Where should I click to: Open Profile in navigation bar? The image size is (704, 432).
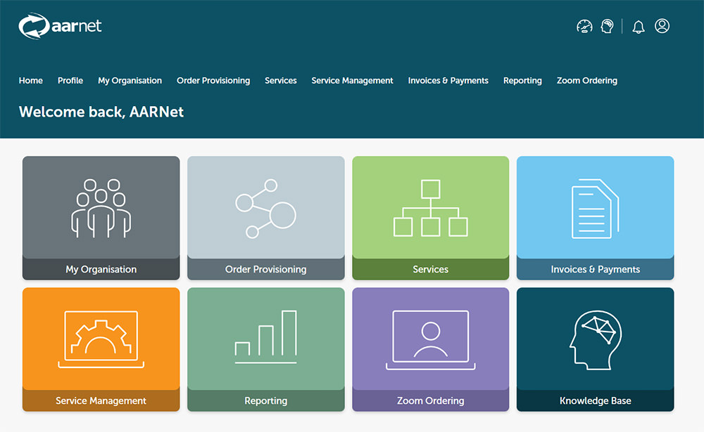[x=70, y=81]
